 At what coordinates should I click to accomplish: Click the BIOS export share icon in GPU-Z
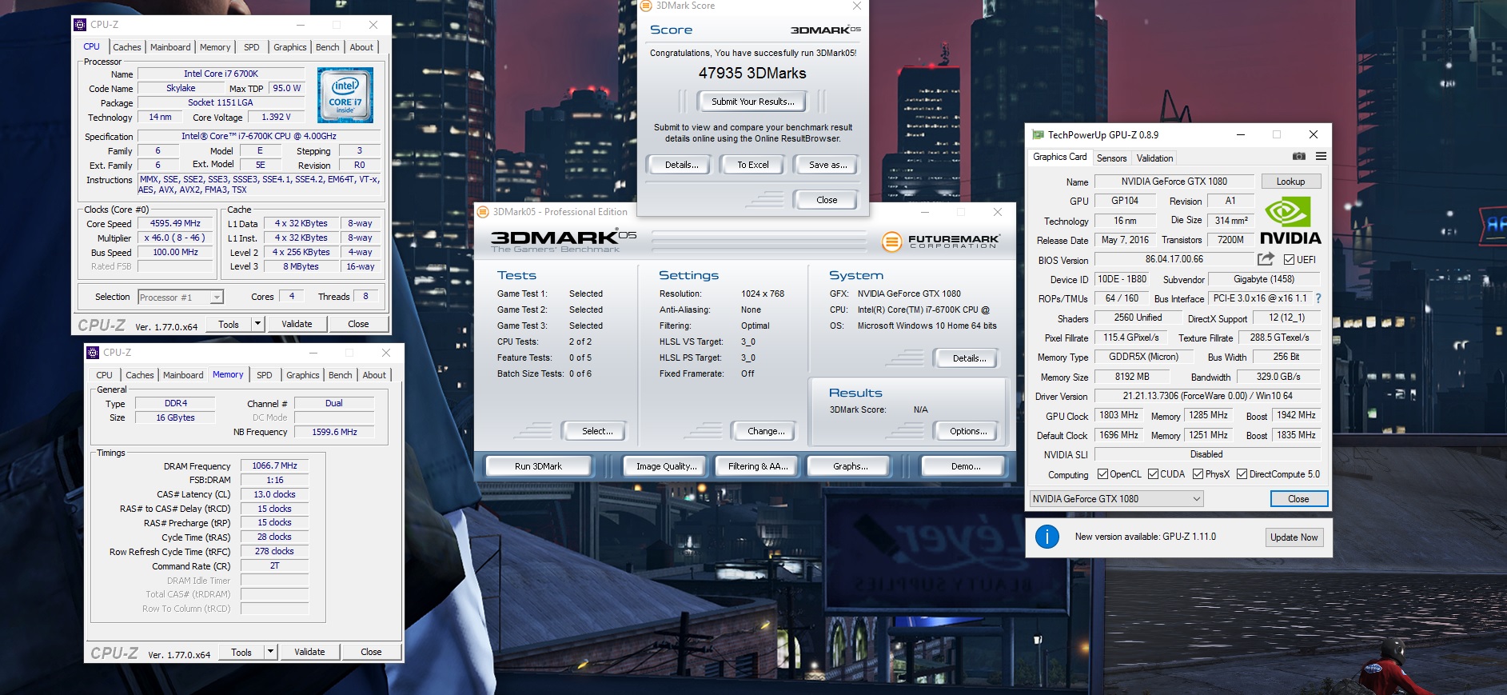(x=1266, y=259)
